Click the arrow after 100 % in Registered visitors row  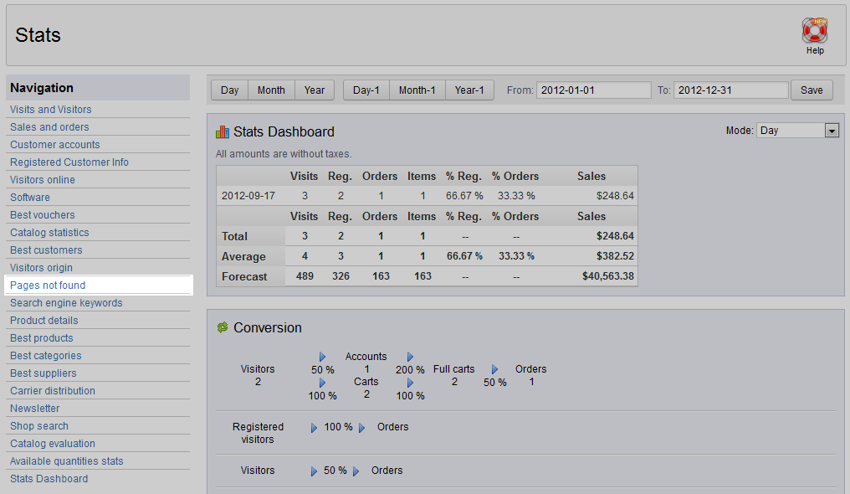click(x=362, y=428)
